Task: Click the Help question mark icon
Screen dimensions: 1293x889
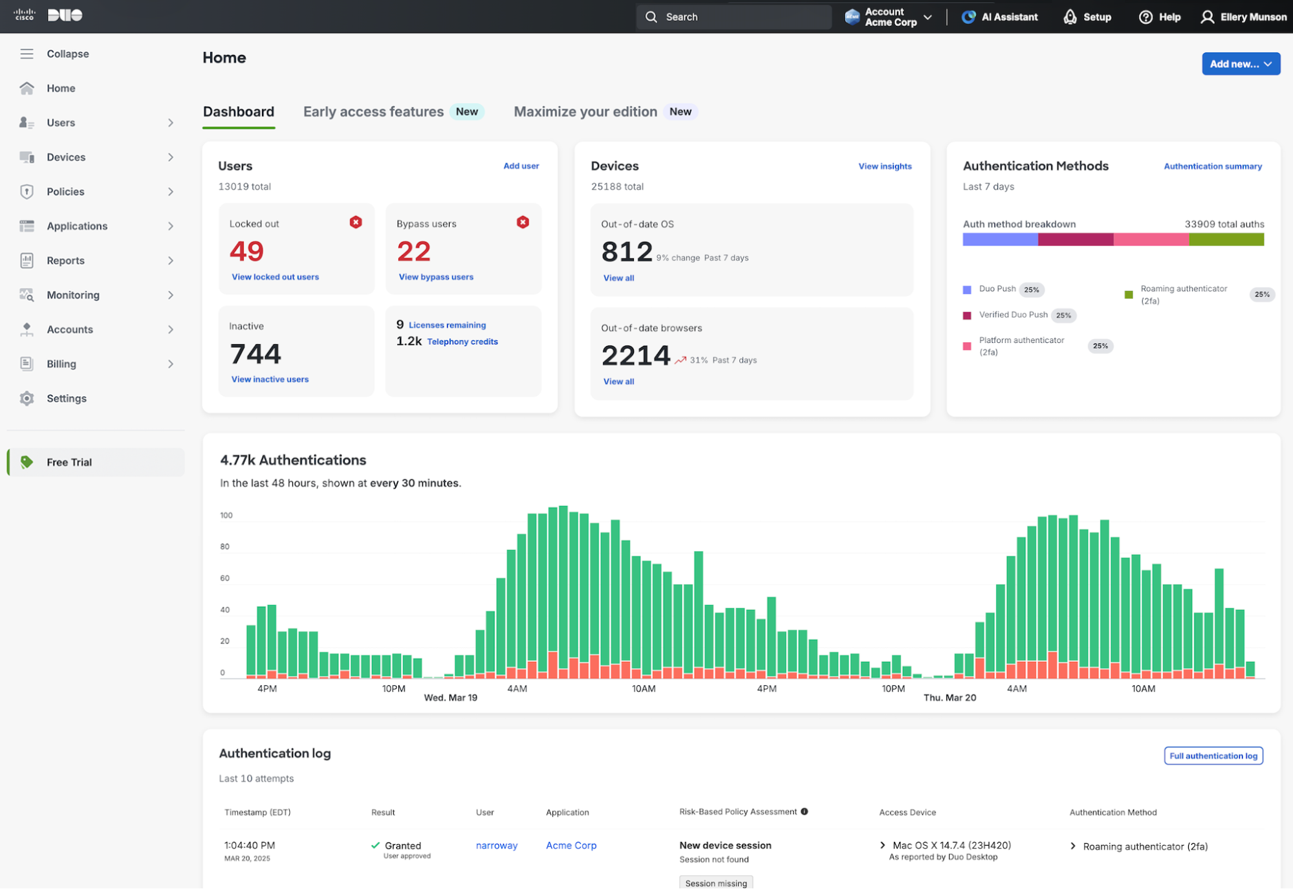Action: tap(1146, 17)
